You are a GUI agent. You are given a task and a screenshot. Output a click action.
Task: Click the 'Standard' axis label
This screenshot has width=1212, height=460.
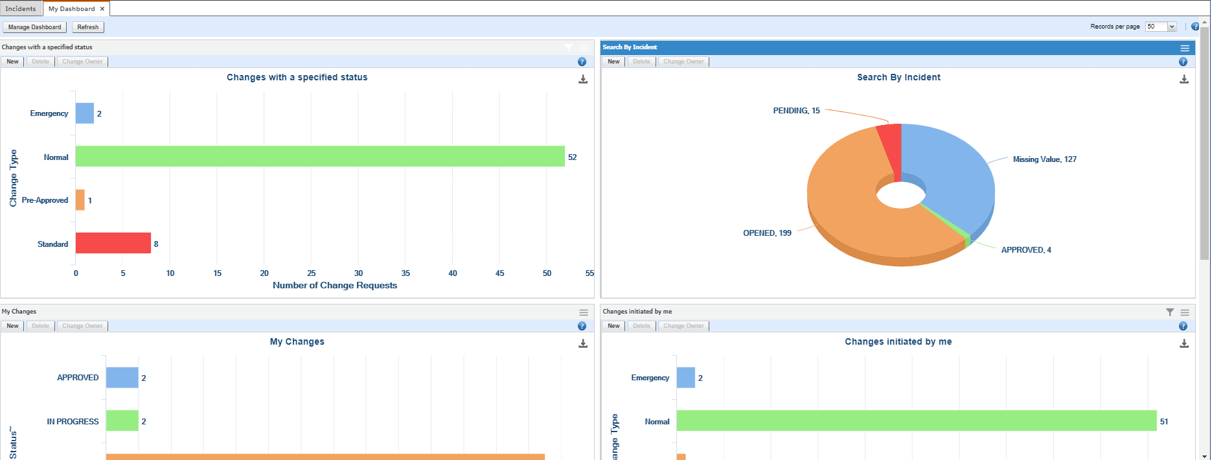[x=52, y=244]
